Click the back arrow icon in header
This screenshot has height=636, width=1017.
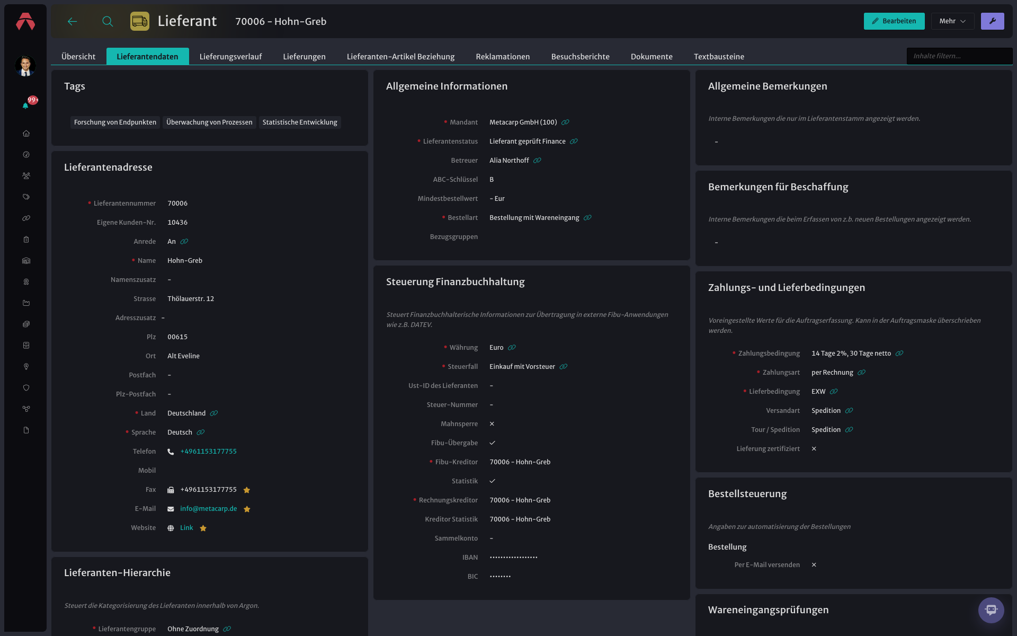tap(73, 21)
